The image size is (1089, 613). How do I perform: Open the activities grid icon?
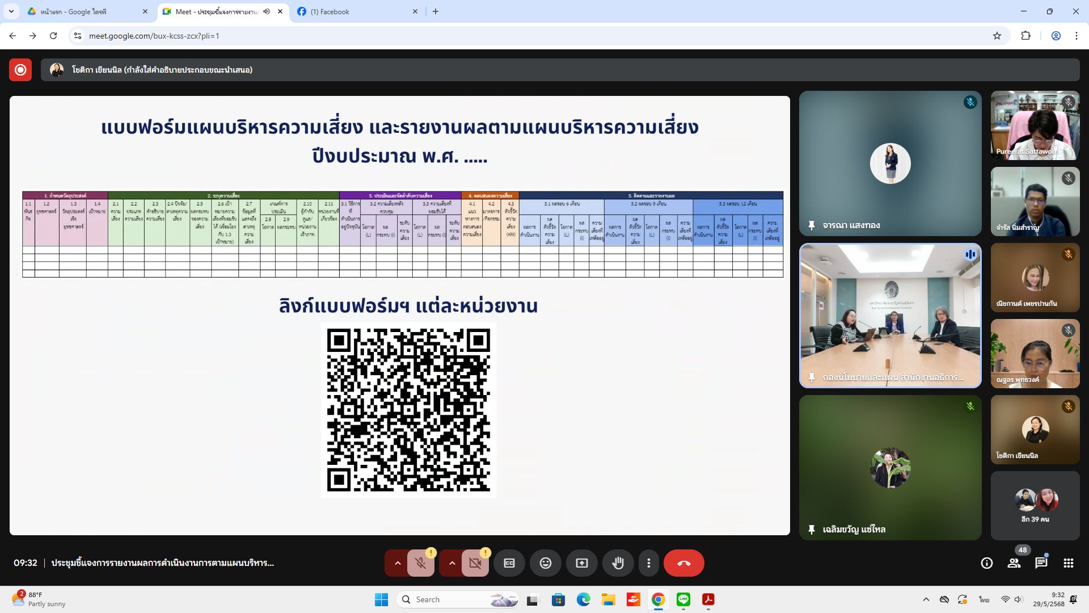(1068, 563)
